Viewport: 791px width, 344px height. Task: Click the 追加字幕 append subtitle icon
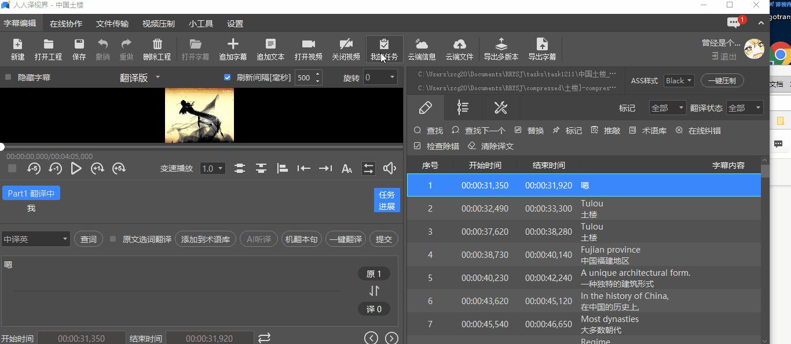pos(233,49)
